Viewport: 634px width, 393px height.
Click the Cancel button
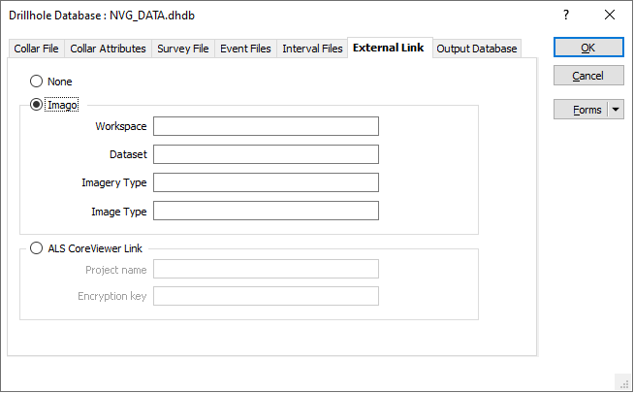588,76
